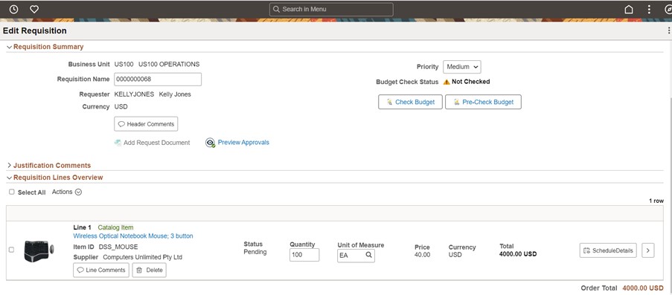This screenshot has height=295, width=672.
Task: Click the Pending status text
Action: click(x=255, y=252)
